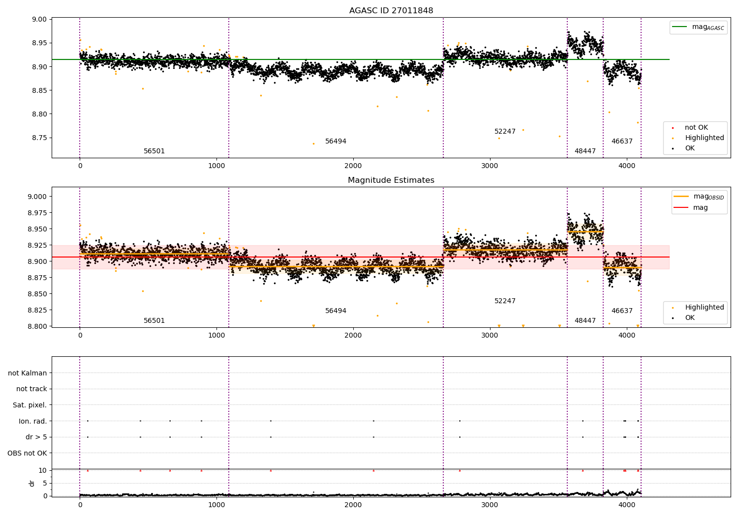Click the 'AGASC ID 27011848' plot title
Image resolution: width=738 pixels, height=516 pixels.
[391, 11]
